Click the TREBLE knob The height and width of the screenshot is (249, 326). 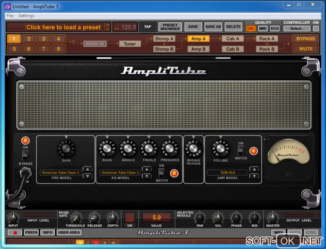click(x=149, y=148)
